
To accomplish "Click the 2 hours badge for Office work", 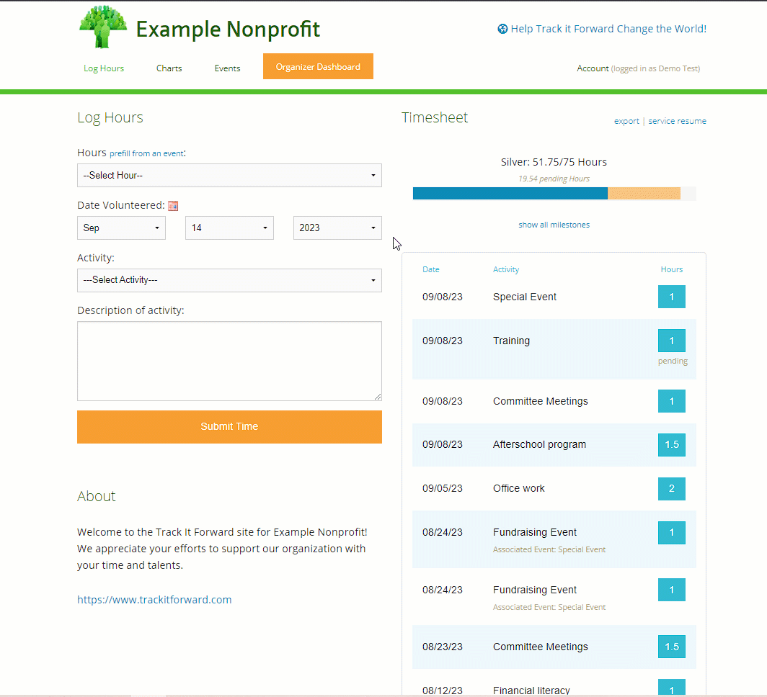I will click(x=672, y=489).
